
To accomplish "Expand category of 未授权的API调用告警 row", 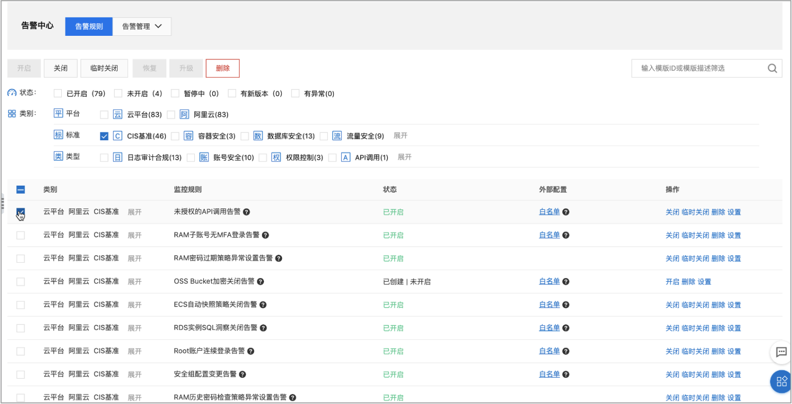I will [x=135, y=212].
